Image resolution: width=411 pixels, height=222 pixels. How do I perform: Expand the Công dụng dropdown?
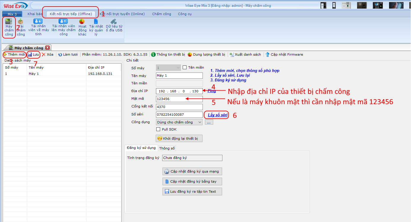click(200, 122)
